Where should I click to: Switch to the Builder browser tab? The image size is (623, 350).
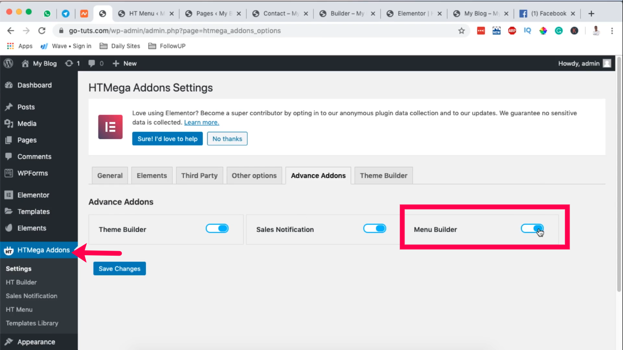(347, 14)
